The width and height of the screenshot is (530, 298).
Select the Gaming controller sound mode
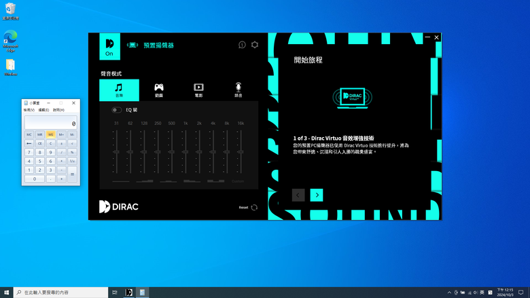pos(159,90)
